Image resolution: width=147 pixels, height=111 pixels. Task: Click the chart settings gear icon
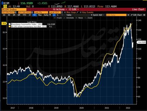(x=144, y=15)
